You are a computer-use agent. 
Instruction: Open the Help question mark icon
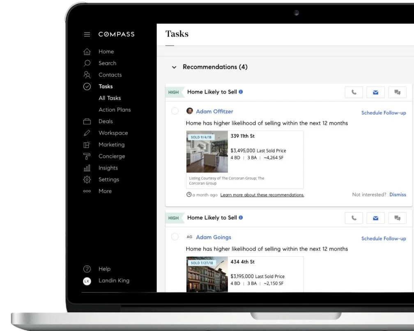87,269
